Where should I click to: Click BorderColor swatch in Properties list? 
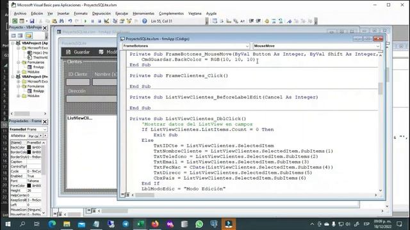point(29,152)
